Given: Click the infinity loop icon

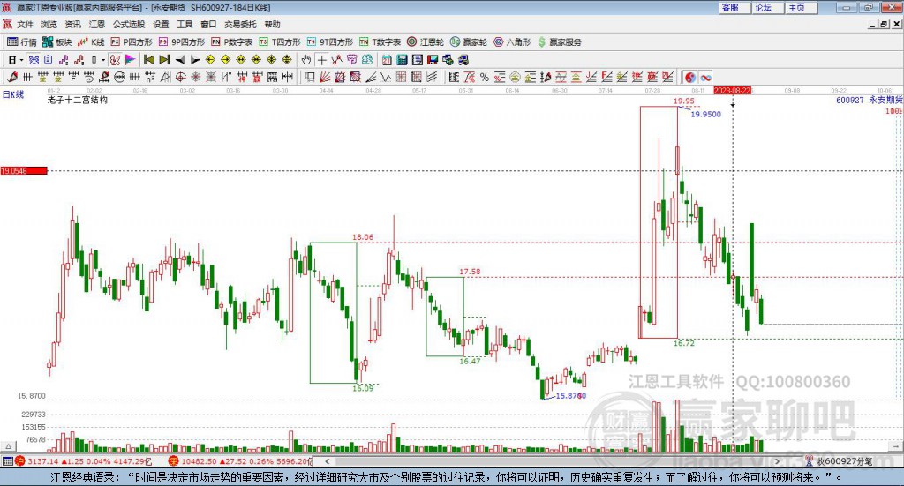Looking at the screenshot, I should click(x=705, y=77).
